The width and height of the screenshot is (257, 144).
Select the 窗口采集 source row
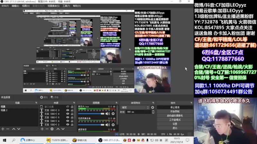tap(57, 107)
